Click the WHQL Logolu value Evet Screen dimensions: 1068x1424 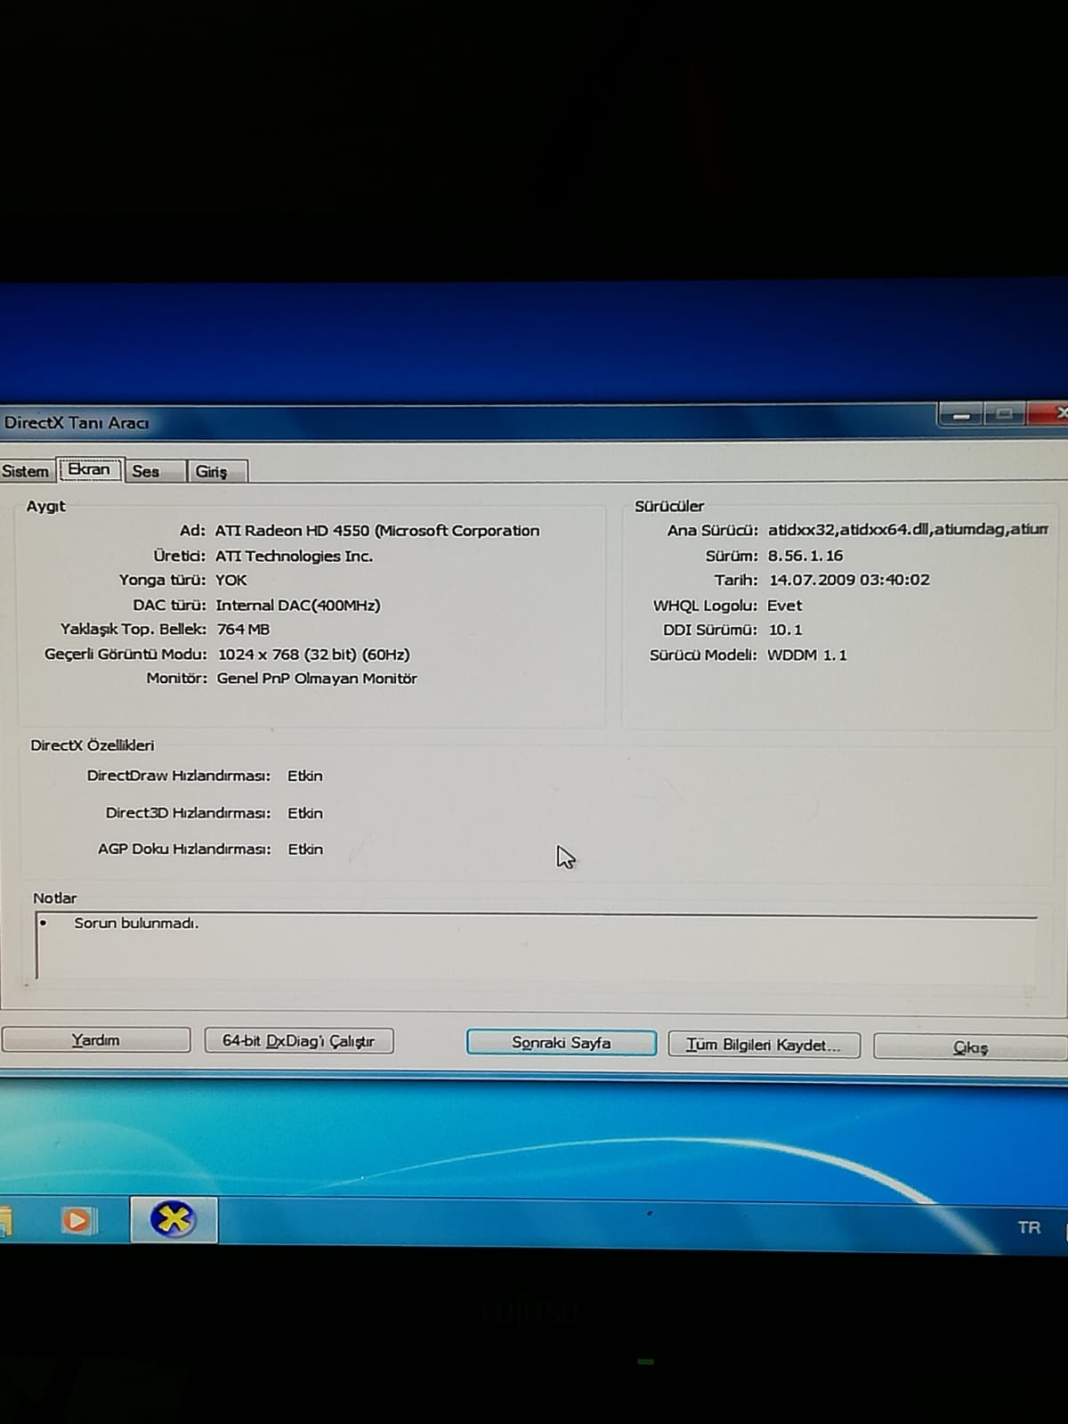[x=784, y=606]
